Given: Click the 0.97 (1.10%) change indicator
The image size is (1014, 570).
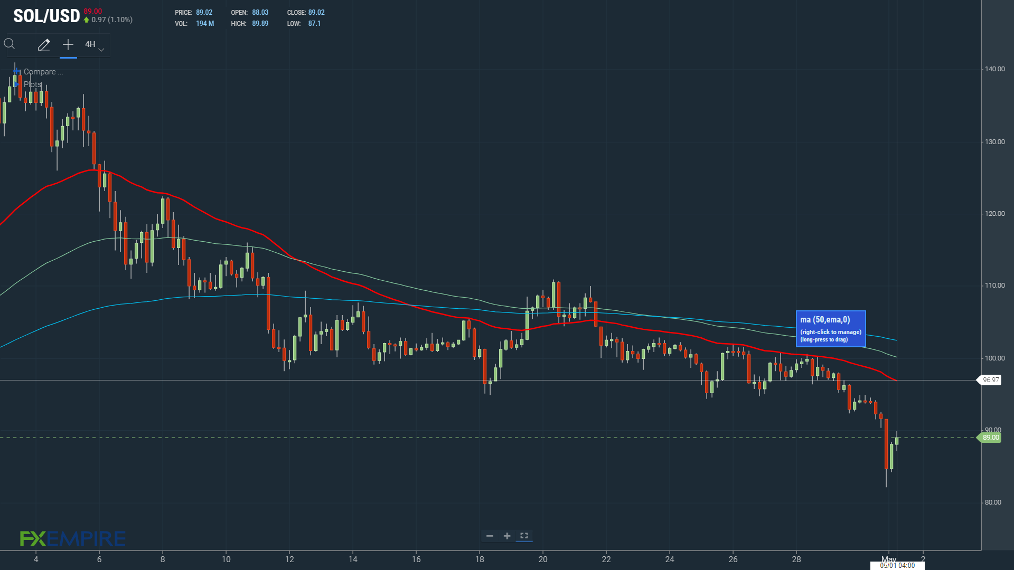Looking at the screenshot, I should tap(108, 20).
